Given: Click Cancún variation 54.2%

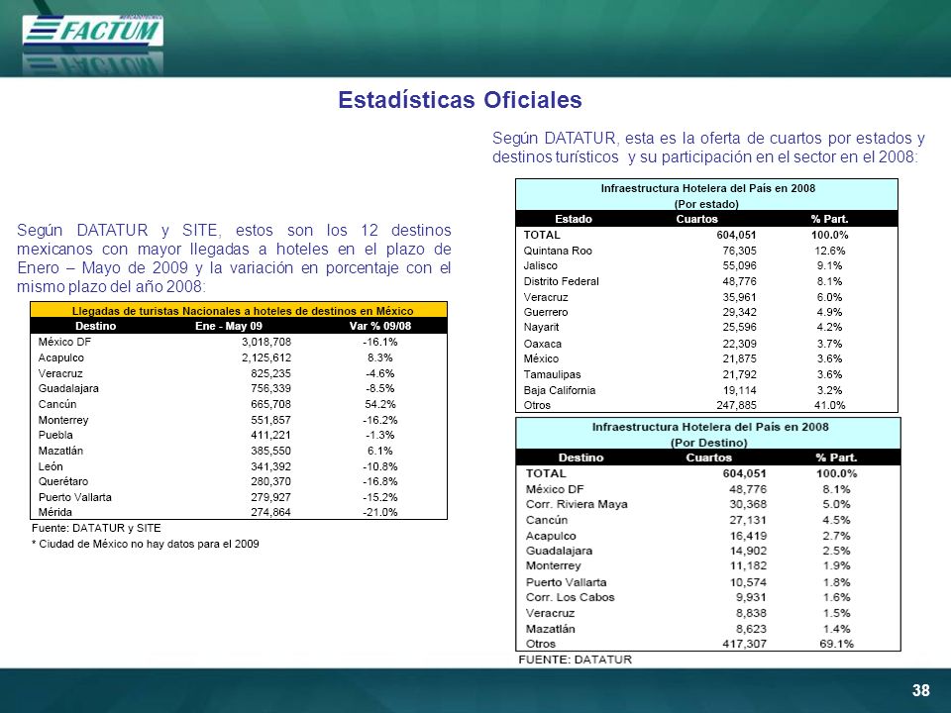Looking at the screenshot, I should pyautogui.click(x=380, y=404).
